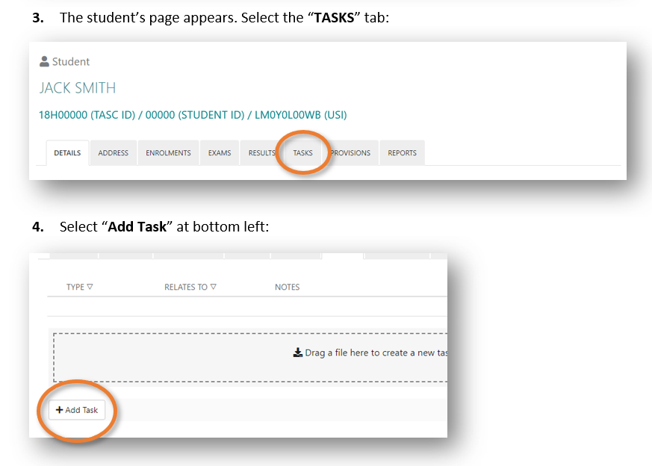Open the RESULTS tab

click(262, 153)
